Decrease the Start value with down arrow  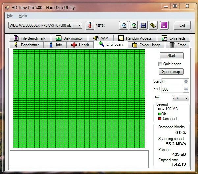[x=186, y=83]
